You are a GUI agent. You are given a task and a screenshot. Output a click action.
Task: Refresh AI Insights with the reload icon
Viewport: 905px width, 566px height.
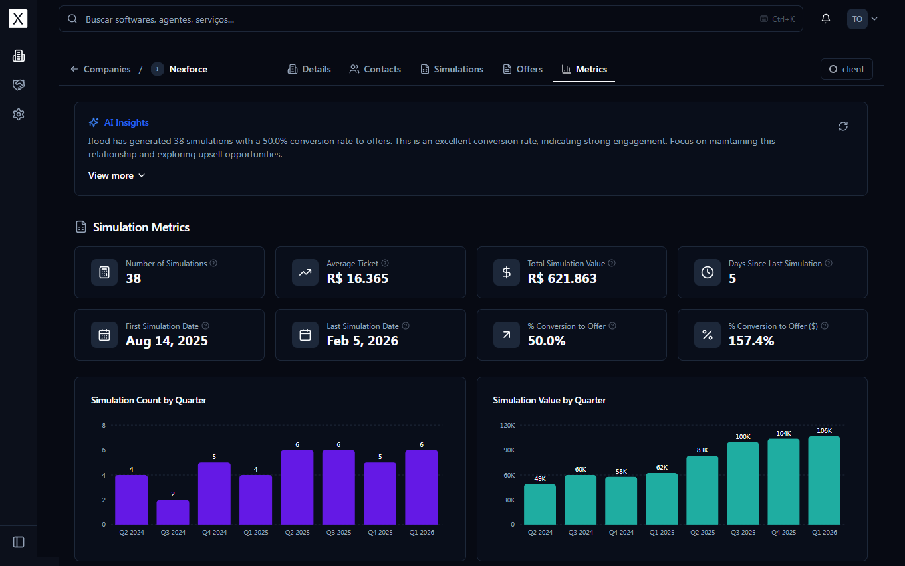pyautogui.click(x=843, y=127)
